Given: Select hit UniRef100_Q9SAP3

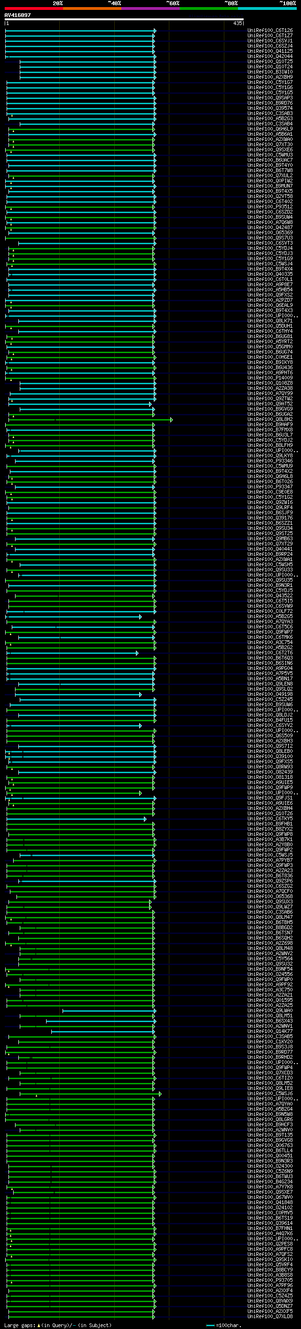Looking at the screenshot, I should [270, 98].
